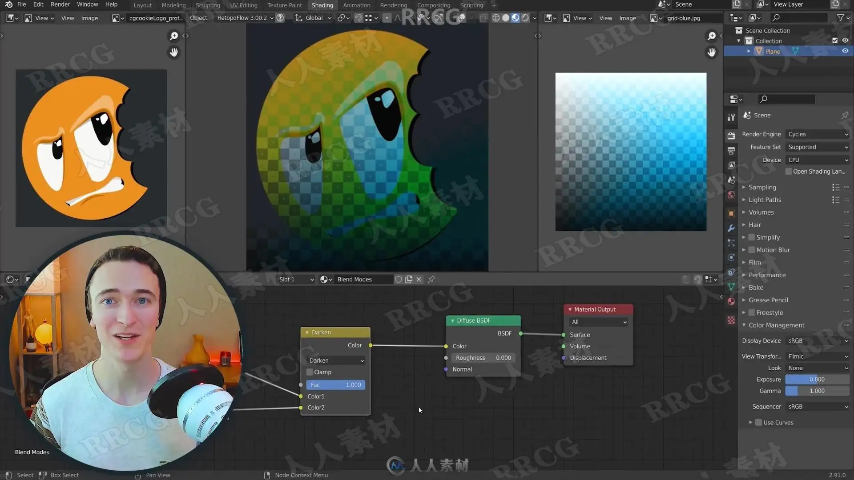
Task: Open the Texture properties tab
Action: 731,320
